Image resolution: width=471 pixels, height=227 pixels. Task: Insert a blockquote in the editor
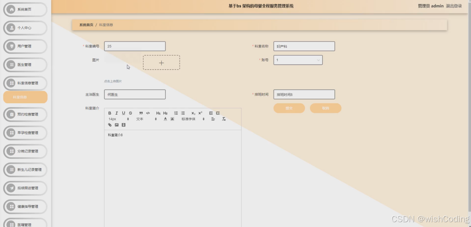[141, 113]
